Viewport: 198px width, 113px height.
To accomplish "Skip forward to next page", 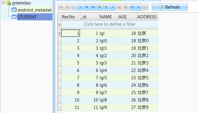I will 87,7.
